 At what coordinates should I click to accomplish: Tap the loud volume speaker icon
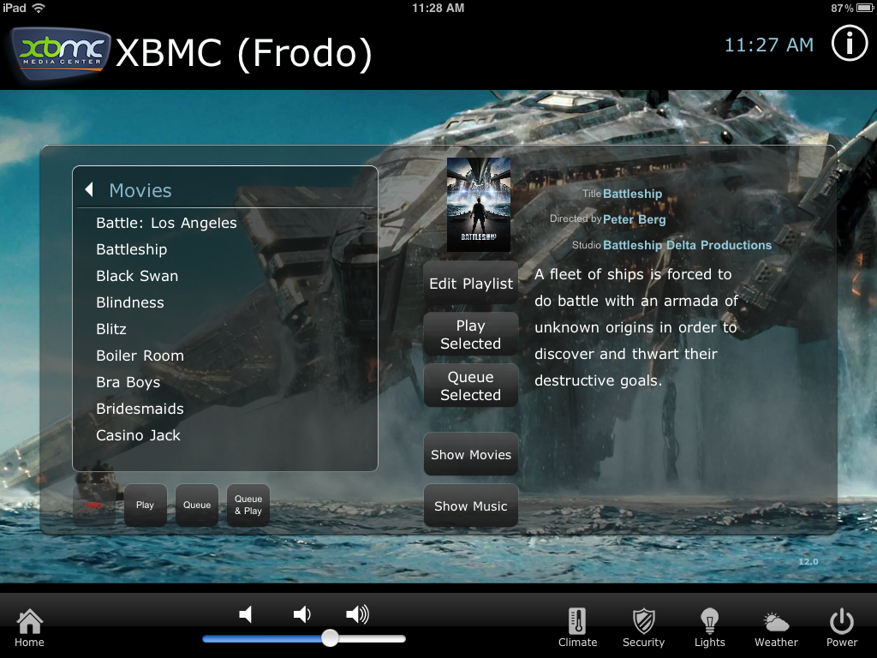tap(357, 614)
